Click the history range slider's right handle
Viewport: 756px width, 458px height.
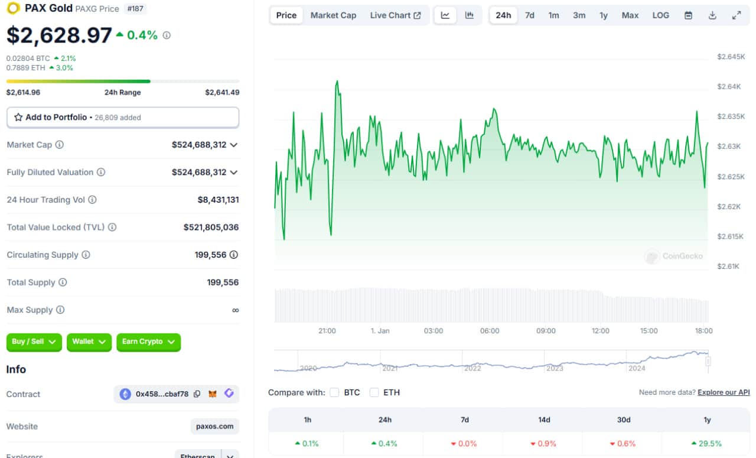click(708, 361)
